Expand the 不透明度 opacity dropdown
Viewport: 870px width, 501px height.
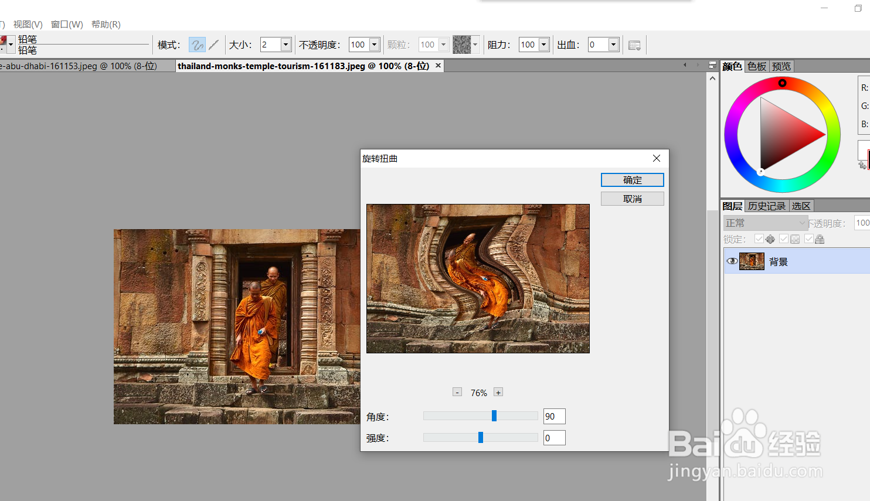(374, 45)
